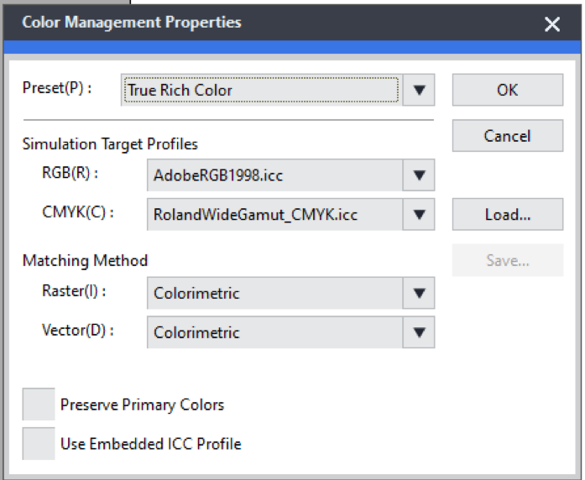Click the Load... button
Image resolution: width=585 pixels, height=480 pixels.
pyautogui.click(x=507, y=214)
